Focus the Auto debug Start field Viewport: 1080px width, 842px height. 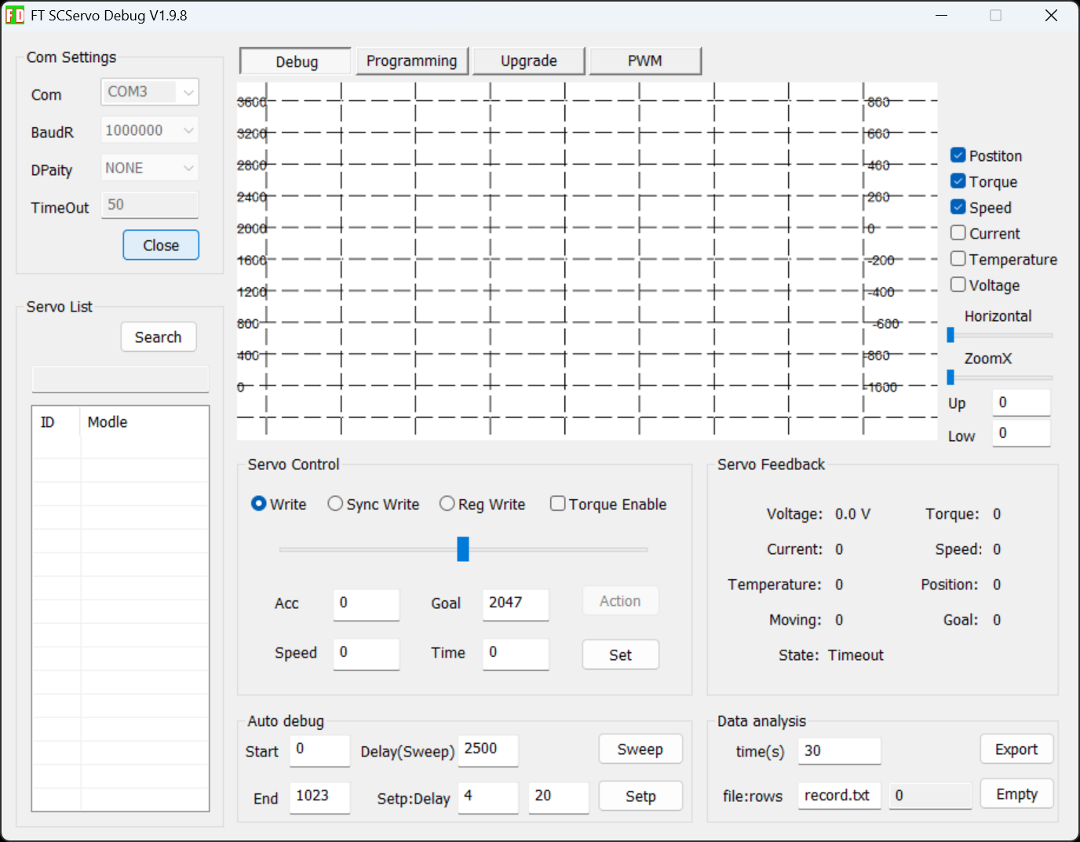tap(319, 750)
